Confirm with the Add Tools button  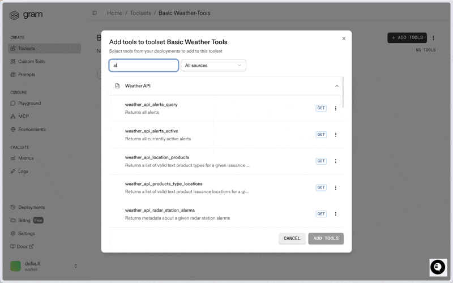coord(326,238)
